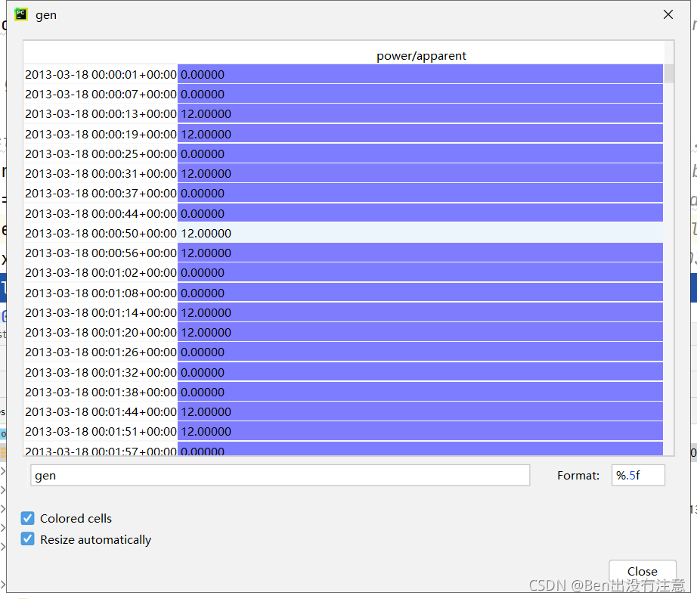697x599 pixels.
Task: Click value cell 12.00000 in row 00:00:19
Action: point(420,134)
